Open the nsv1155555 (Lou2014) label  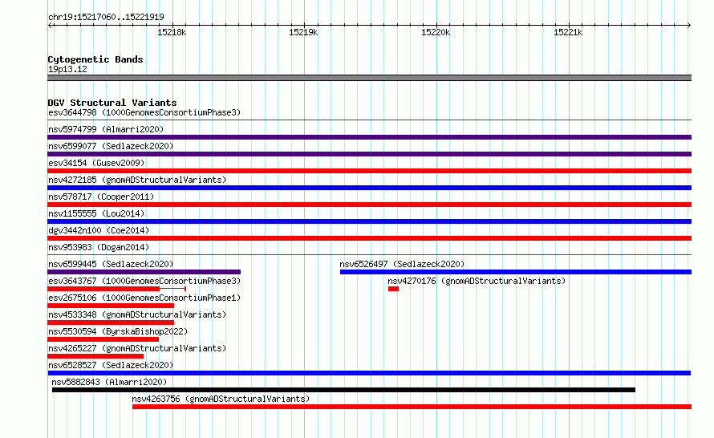(x=96, y=213)
